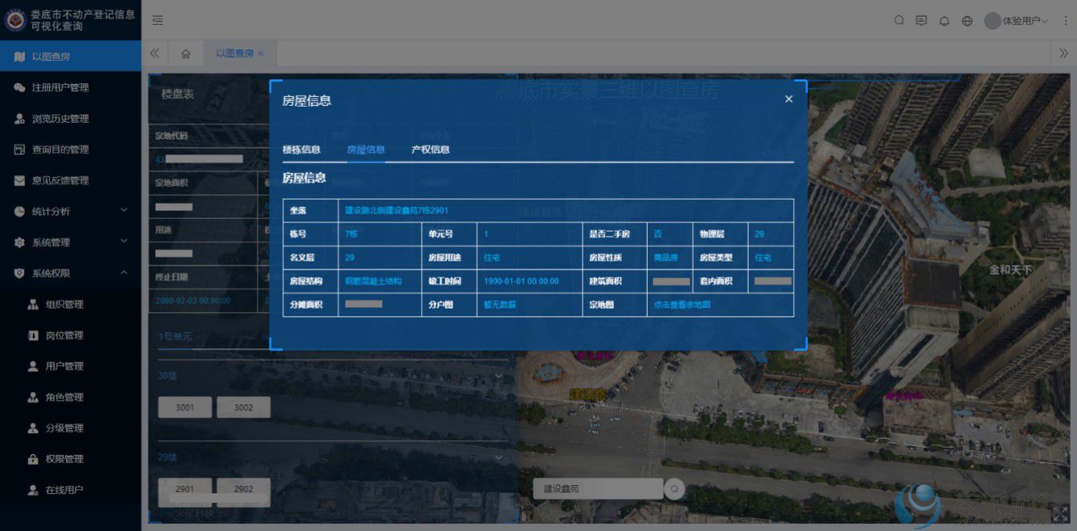Click the map search box containing 建设鑫苑
The width and height of the screenshot is (1077, 531).
(x=598, y=488)
